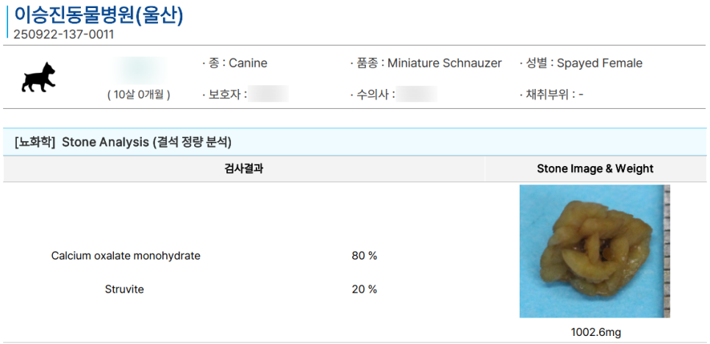Click the patient age (10살 0개월)

tap(138, 95)
